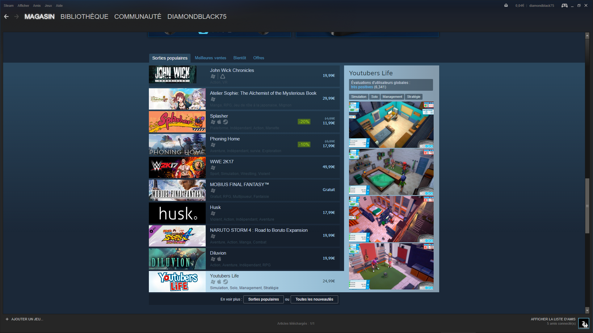
Task: Open the Aide menu
Action: click(x=59, y=6)
